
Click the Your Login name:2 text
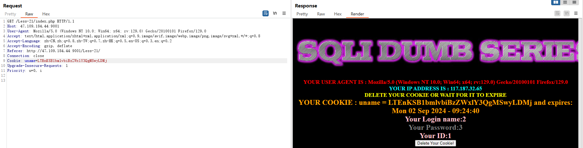tap(435, 119)
